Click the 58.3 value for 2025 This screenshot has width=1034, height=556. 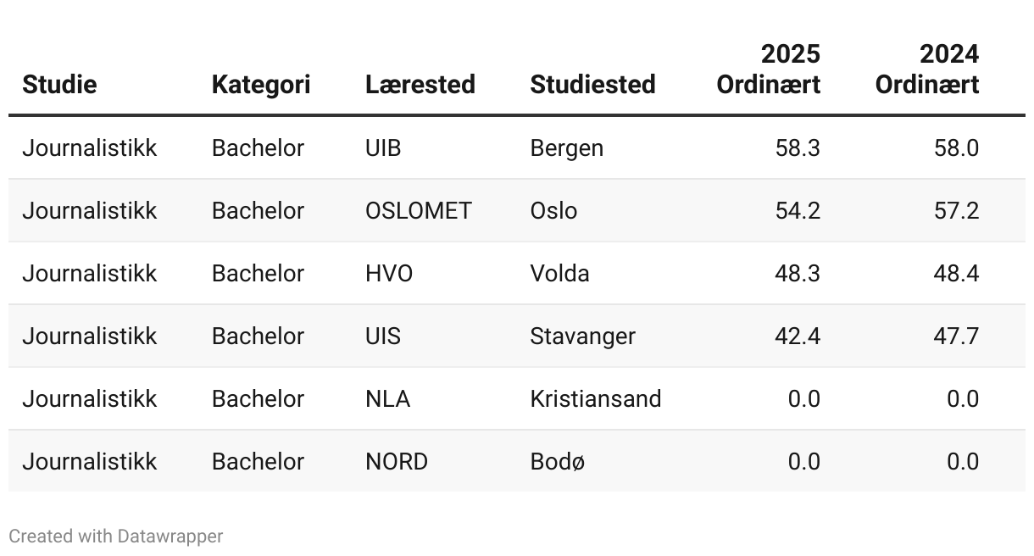click(798, 147)
